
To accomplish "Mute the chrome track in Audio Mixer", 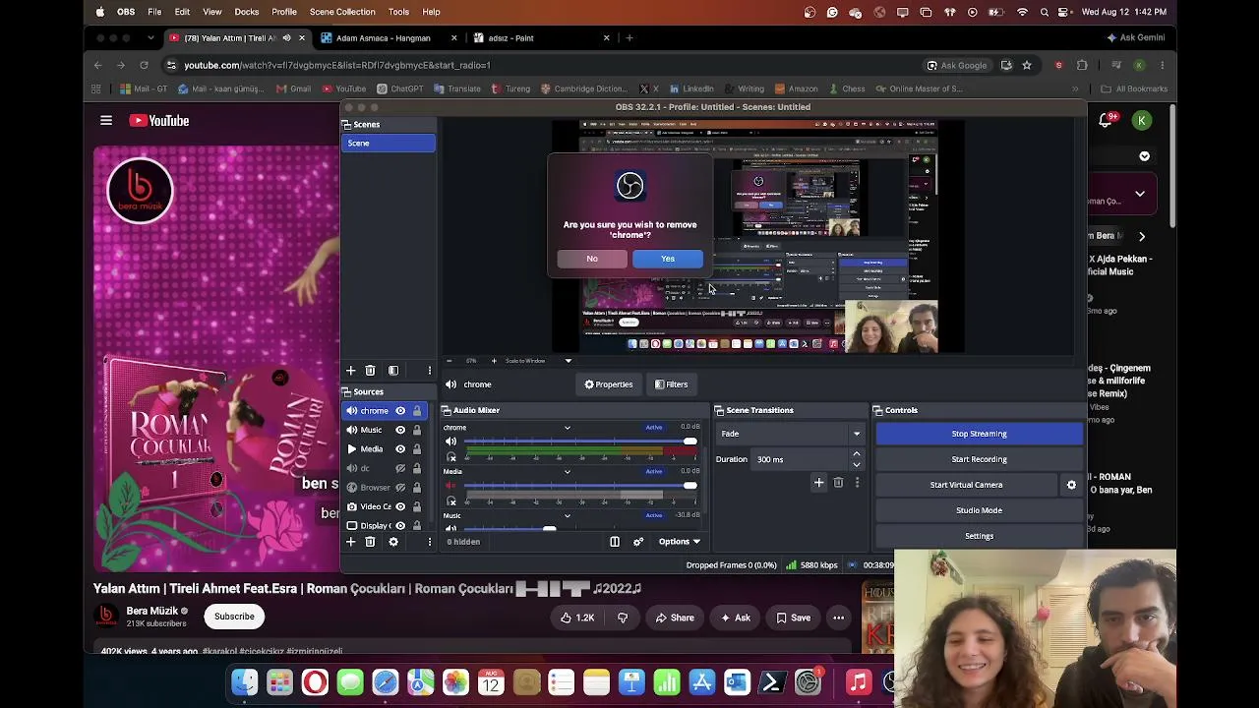I will click(x=451, y=442).
